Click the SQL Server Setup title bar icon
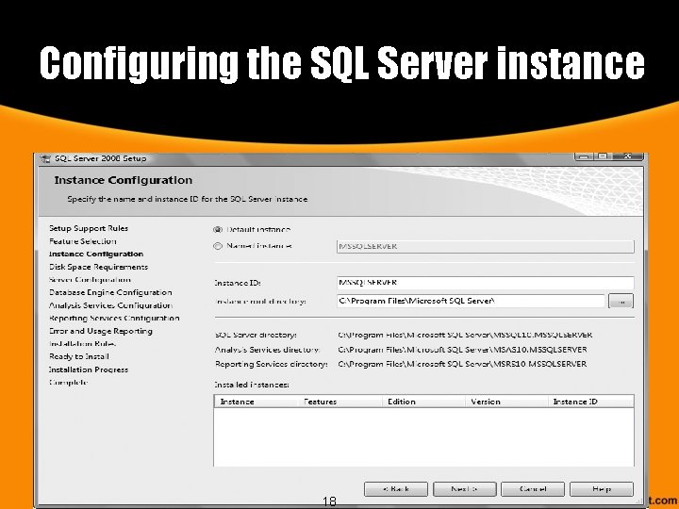This screenshot has height=509, width=679. (x=45, y=158)
